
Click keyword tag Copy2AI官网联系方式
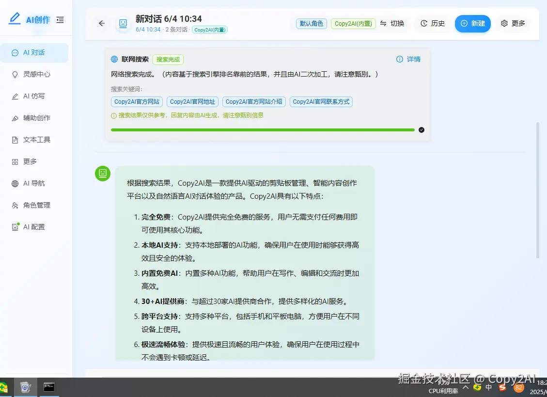tap(321, 102)
